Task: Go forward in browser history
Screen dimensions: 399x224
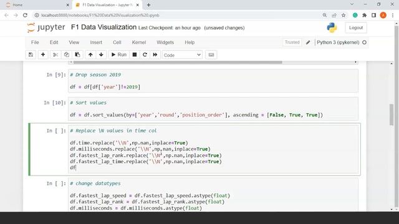Action: [x=16, y=15]
